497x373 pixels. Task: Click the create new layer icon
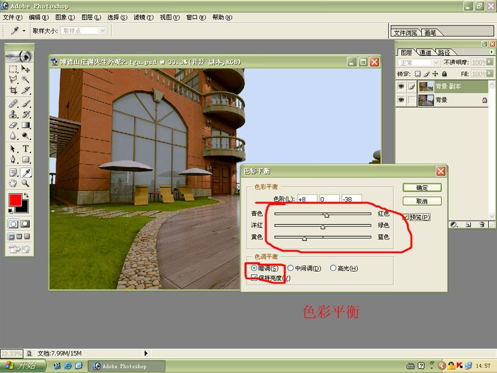[468, 224]
